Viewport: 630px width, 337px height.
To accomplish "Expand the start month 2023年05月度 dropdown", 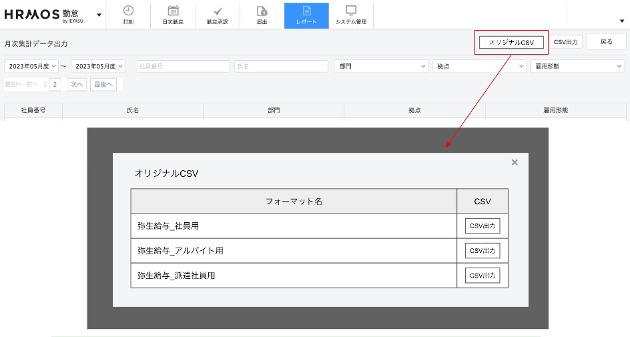I will pyautogui.click(x=31, y=66).
